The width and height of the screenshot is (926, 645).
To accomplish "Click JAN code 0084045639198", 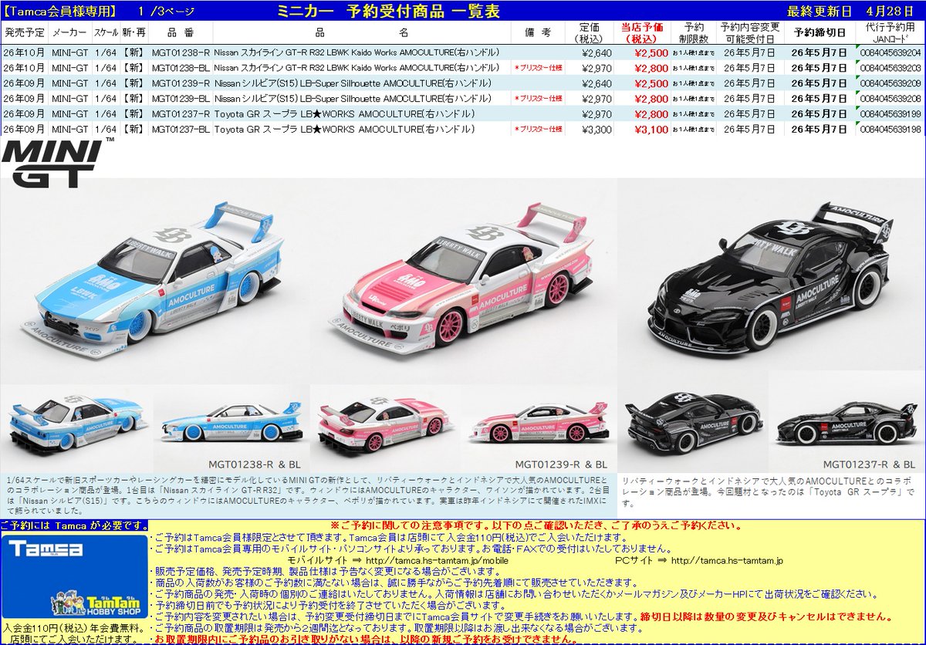I will click(891, 130).
